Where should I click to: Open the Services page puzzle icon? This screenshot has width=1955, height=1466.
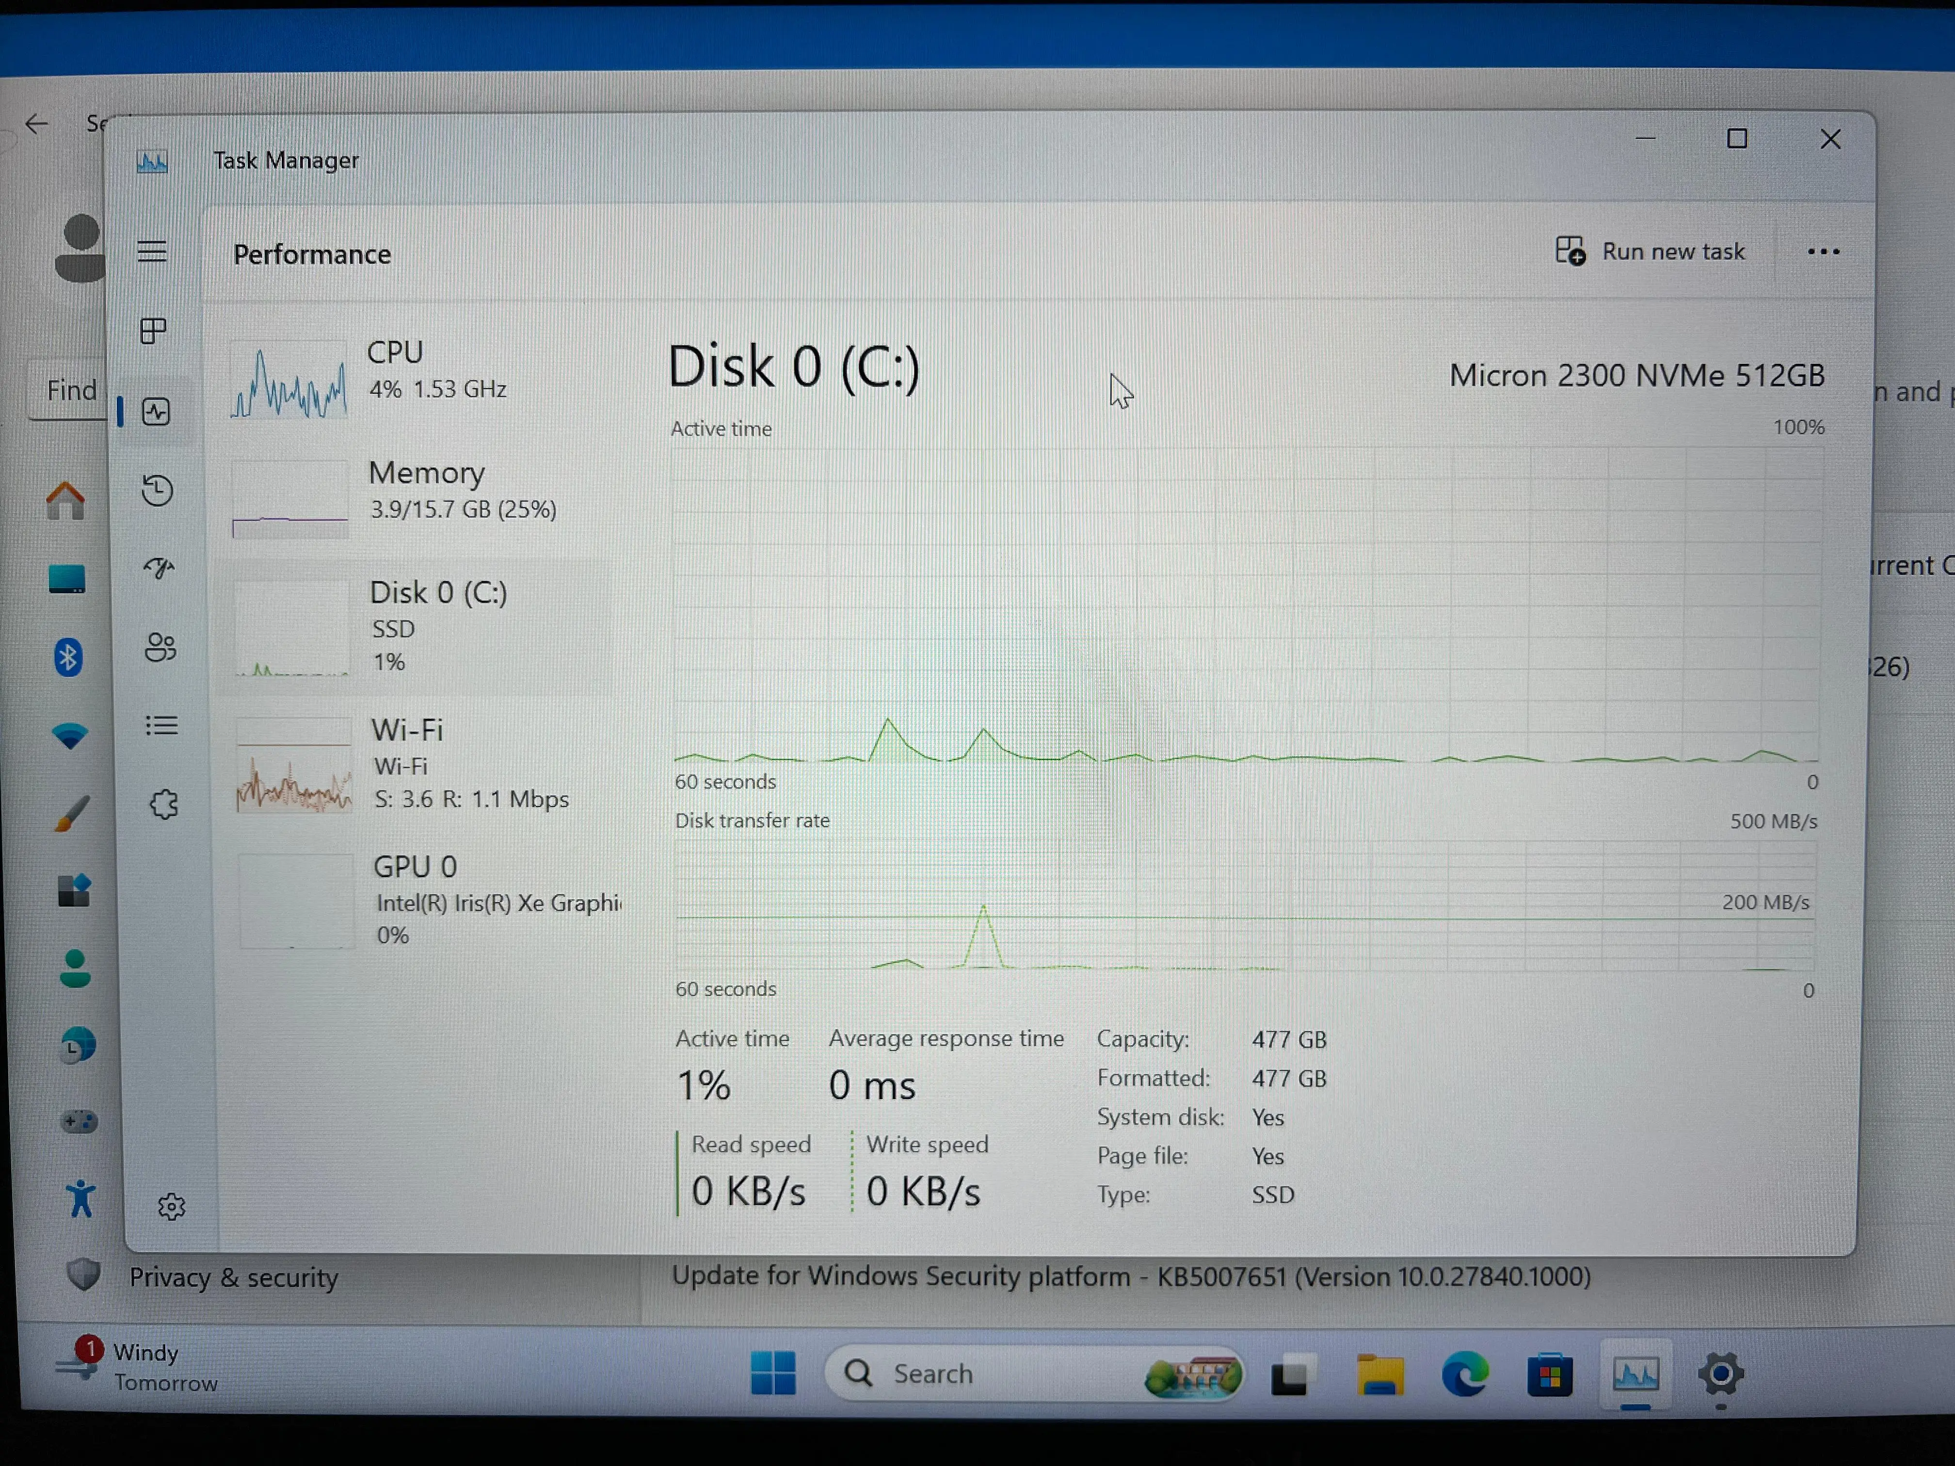(x=163, y=804)
